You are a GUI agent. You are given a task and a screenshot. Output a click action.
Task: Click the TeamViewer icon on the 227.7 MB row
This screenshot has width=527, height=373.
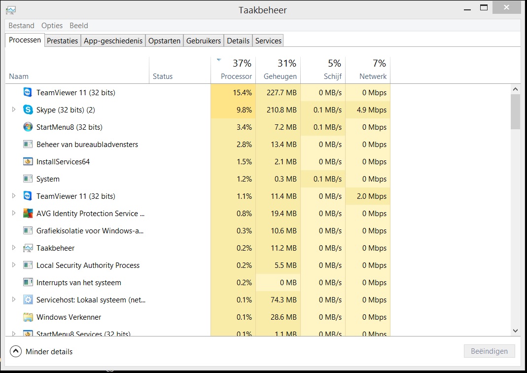tap(28, 92)
